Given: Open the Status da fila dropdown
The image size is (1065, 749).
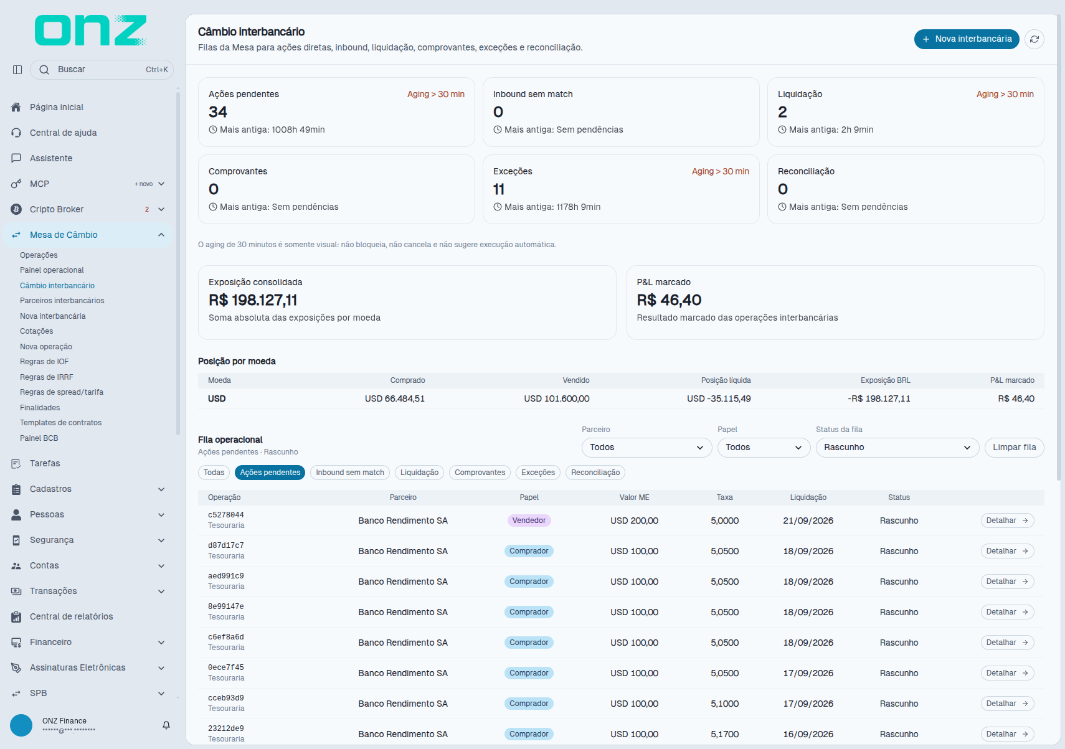Looking at the screenshot, I should tap(897, 448).
